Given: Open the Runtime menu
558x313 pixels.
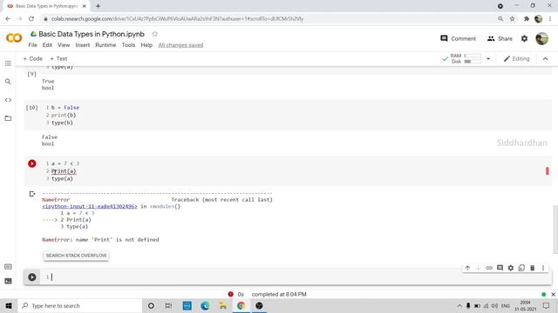Looking at the screenshot, I should pyautogui.click(x=105, y=45).
